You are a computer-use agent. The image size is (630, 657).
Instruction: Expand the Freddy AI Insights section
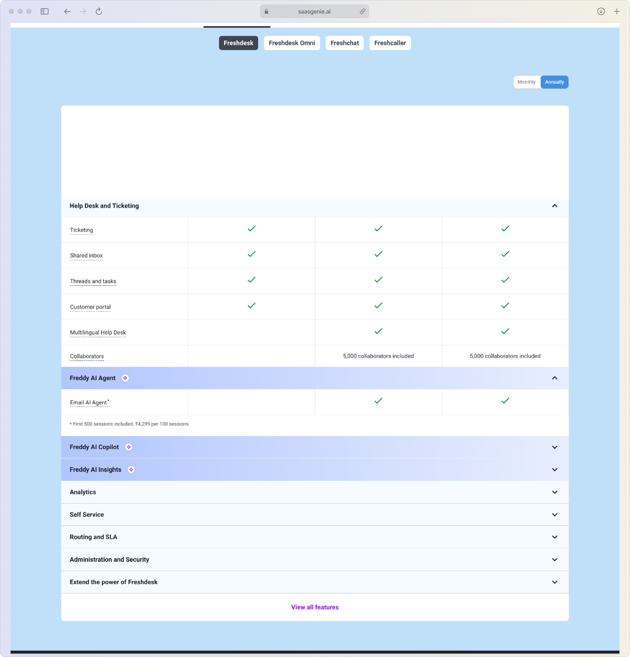tap(555, 469)
